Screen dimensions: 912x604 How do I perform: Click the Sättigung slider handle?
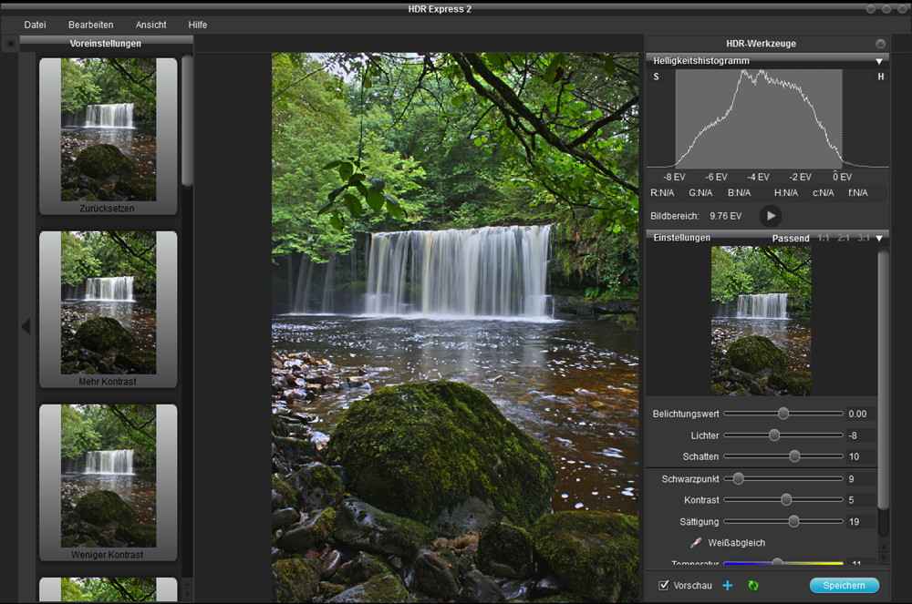794,521
